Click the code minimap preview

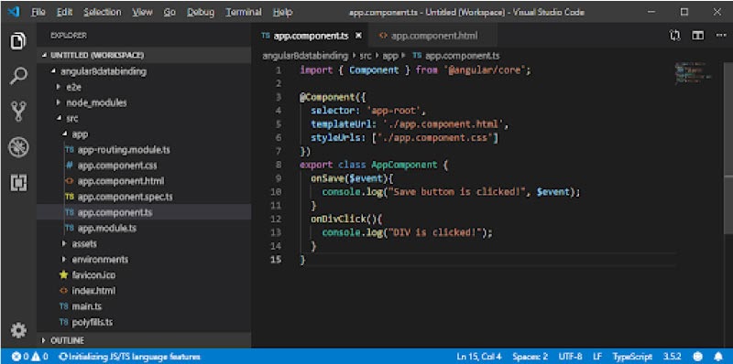[x=694, y=73]
